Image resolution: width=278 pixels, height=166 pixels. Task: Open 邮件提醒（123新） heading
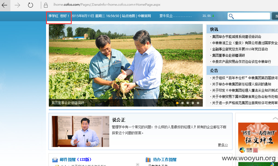click(76, 160)
